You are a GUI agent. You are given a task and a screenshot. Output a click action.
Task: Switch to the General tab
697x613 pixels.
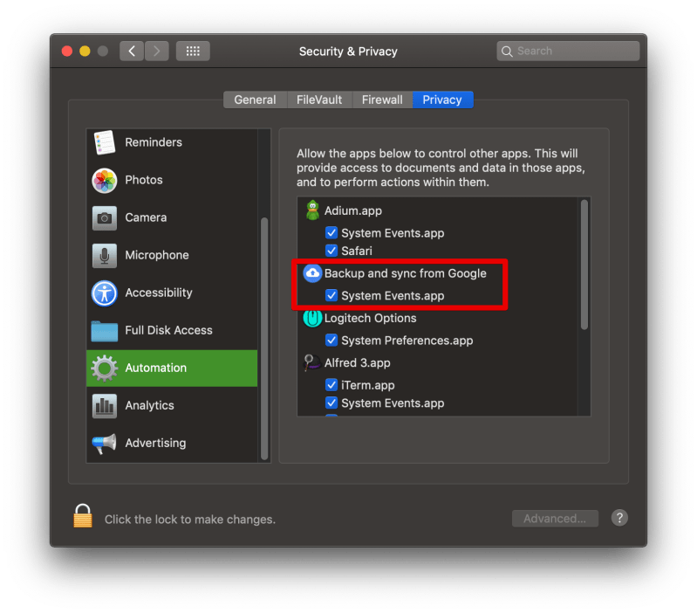pos(255,100)
